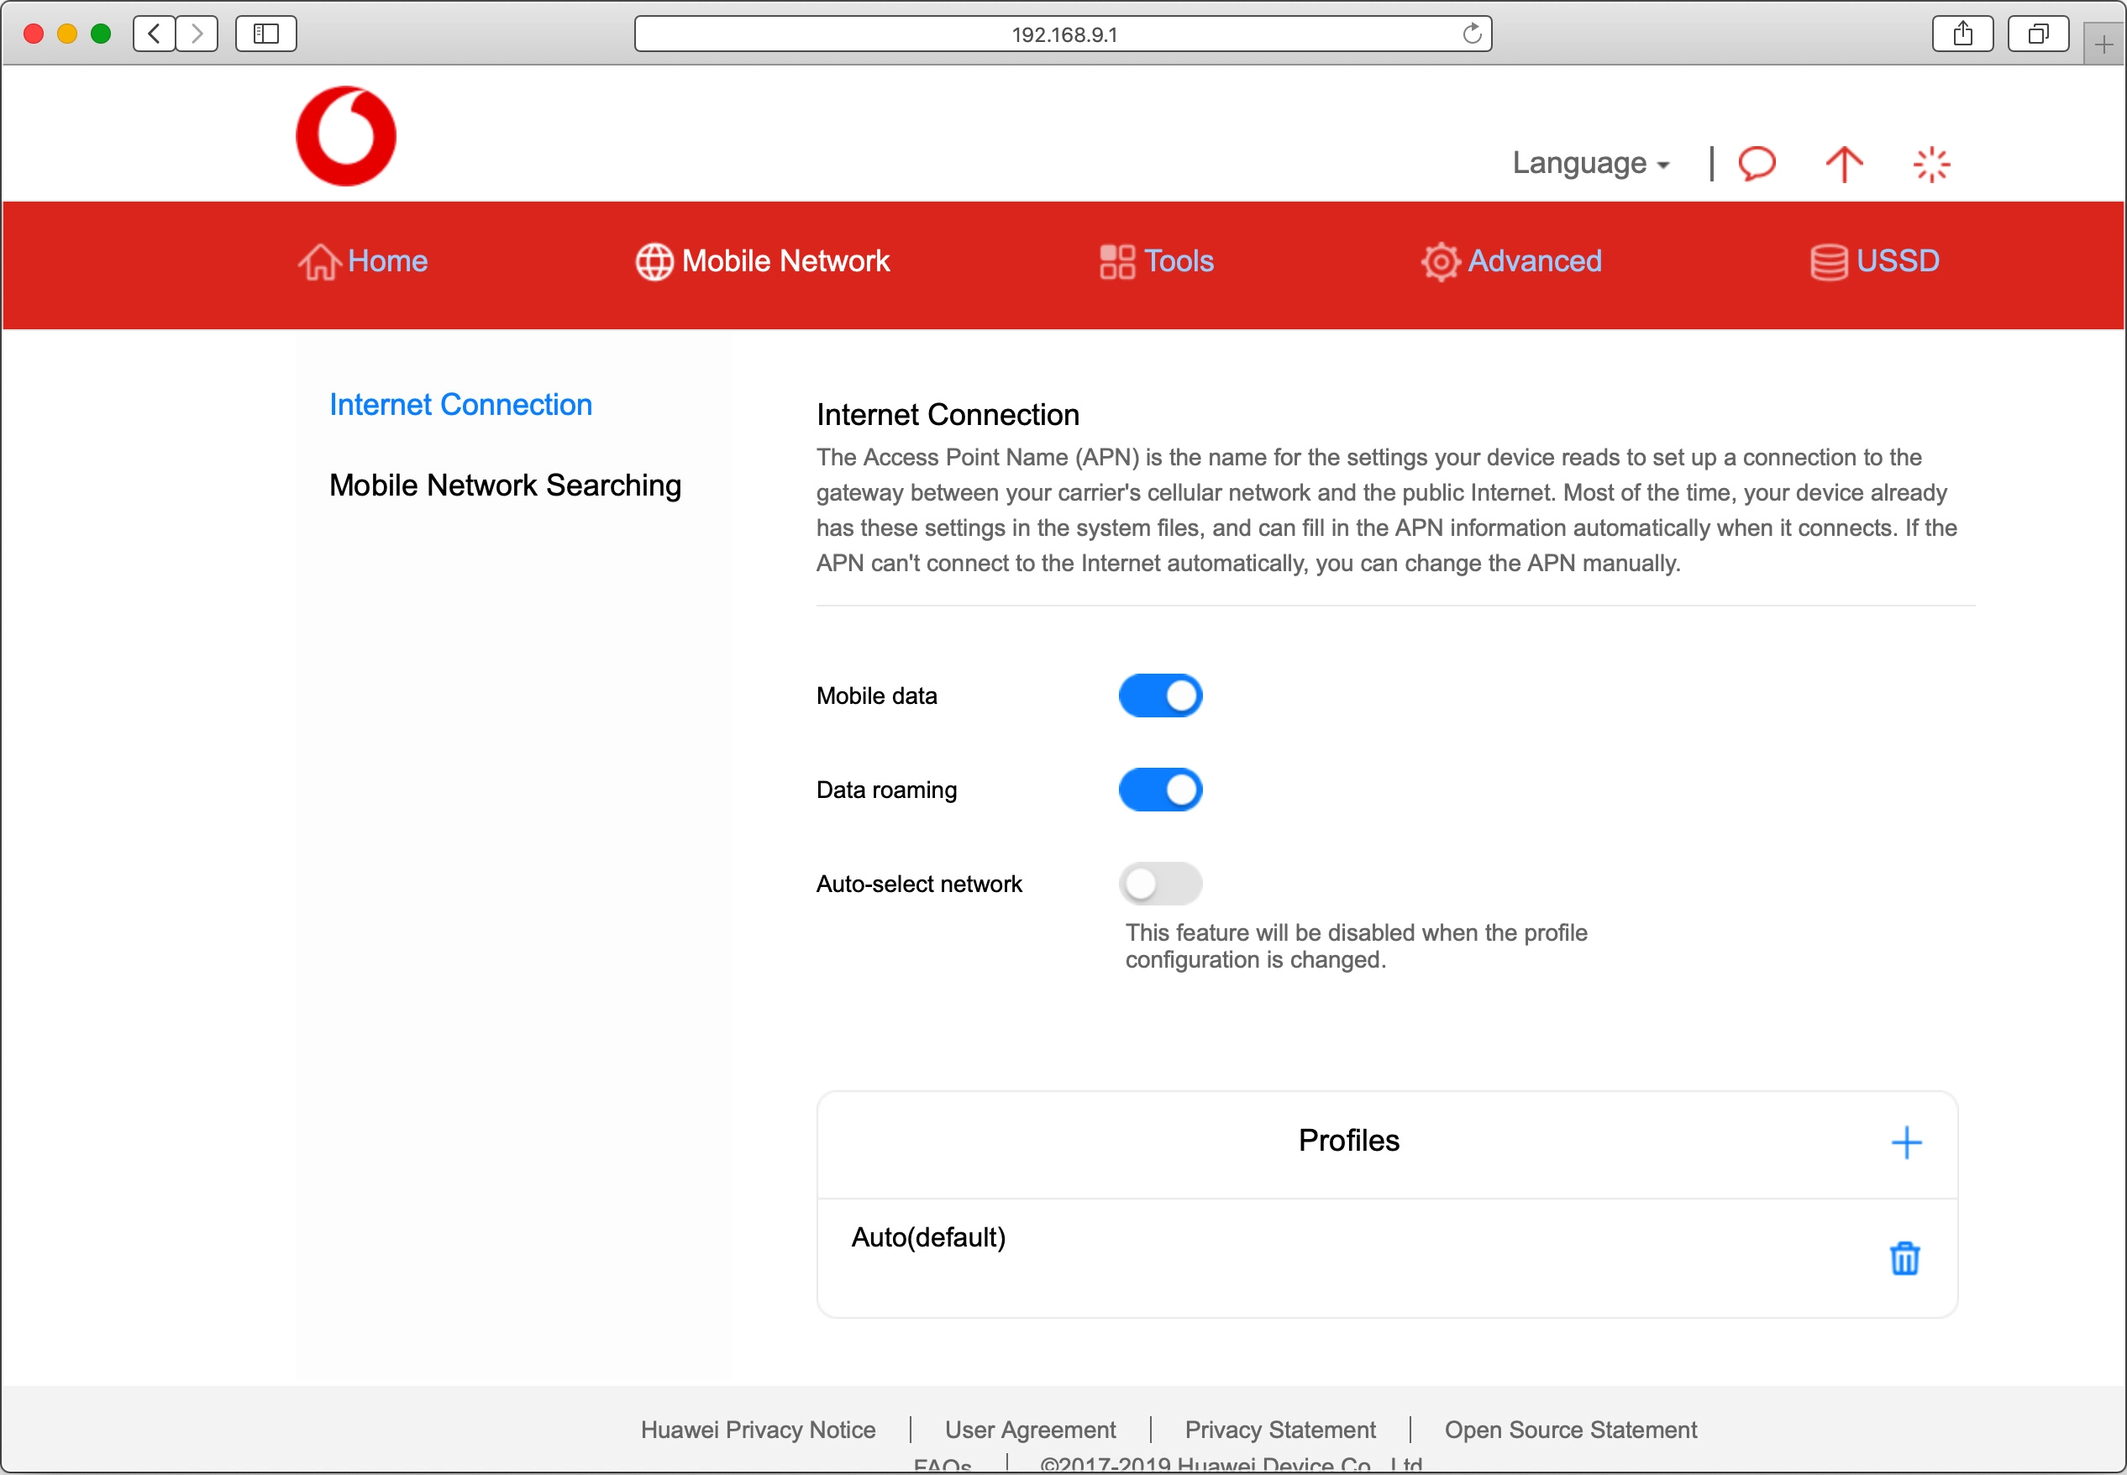Disable the Mobile data switch
2127x1475 pixels.
click(1159, 695)
